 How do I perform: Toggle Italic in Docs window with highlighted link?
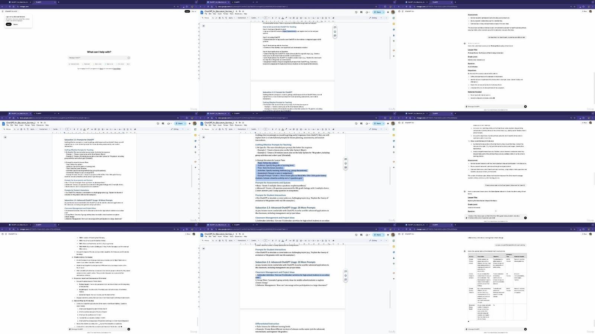276,18
